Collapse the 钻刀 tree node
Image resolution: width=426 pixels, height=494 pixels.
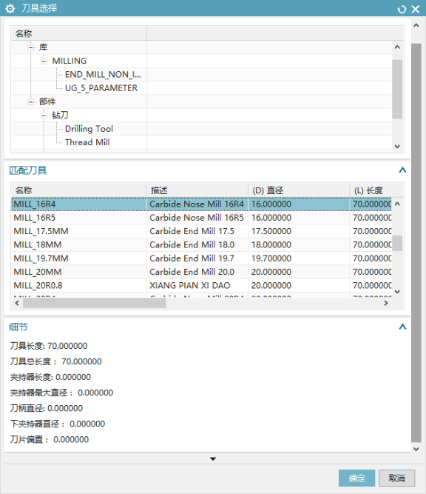click(44, 116)
